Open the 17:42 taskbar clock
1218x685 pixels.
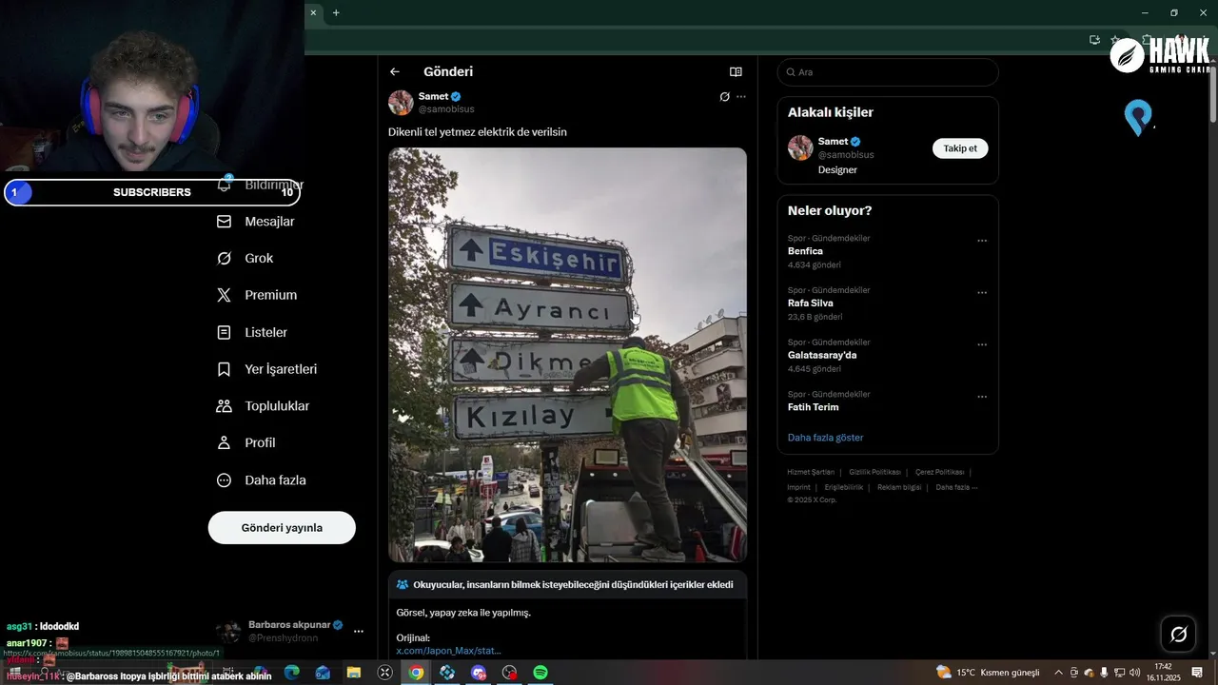[1163, 673]
